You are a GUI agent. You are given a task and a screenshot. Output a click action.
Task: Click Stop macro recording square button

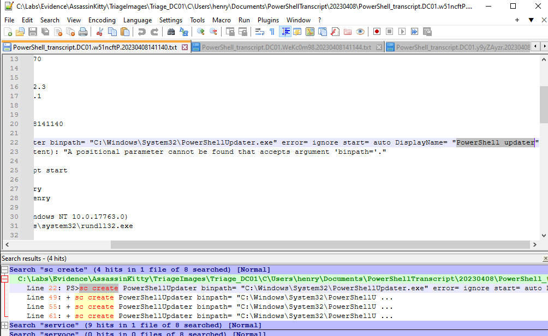pos(389,32)
